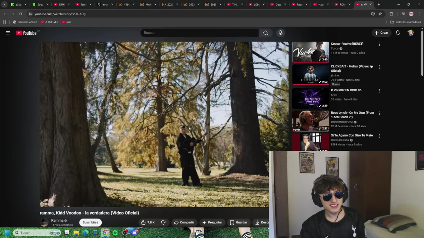
Task: Open the 'A DORMIR' bookmark
Action: pos(49,22)
